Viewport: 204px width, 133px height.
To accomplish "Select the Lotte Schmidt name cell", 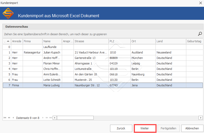I will tap(52, 80).
